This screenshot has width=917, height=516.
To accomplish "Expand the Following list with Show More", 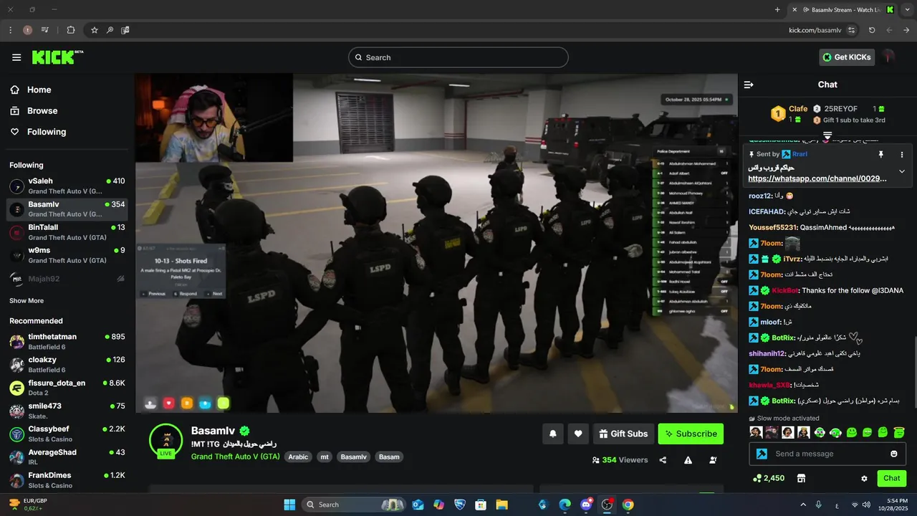I will point(27,301).
